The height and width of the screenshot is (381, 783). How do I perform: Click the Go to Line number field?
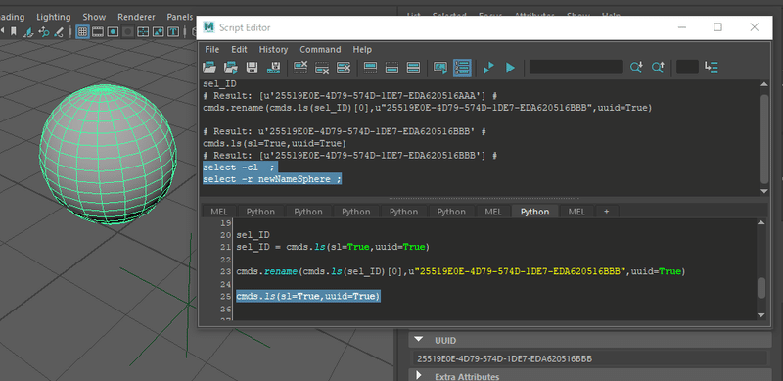click(687, 67)
